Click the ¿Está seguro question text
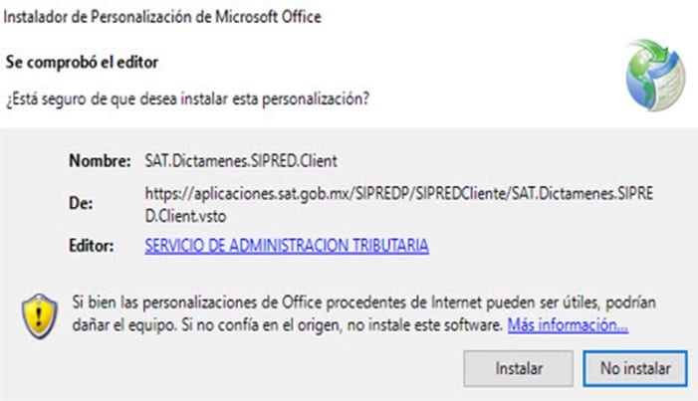Screen dimensions: 698x401 tap(187, 99)
